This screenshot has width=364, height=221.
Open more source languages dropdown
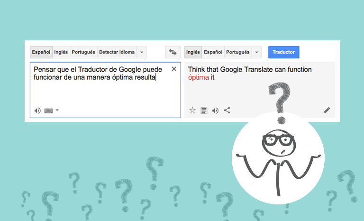(142, 52)
